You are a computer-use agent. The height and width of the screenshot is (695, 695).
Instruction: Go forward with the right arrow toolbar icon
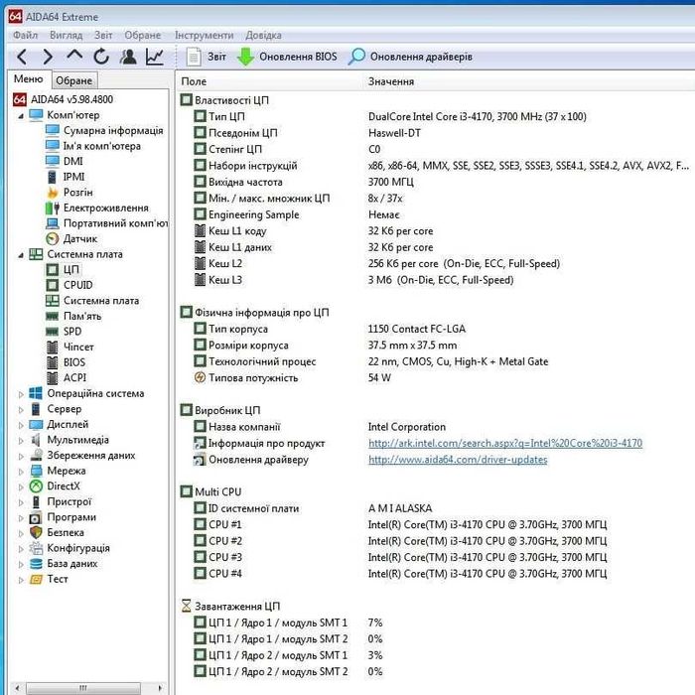coord(48,57)
